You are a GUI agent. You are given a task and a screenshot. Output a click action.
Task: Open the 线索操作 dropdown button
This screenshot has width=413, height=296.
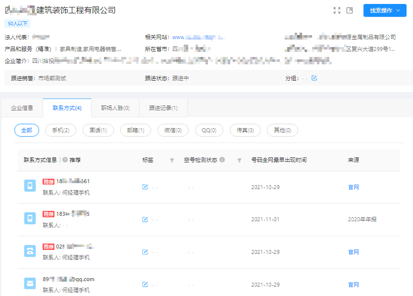385,10
